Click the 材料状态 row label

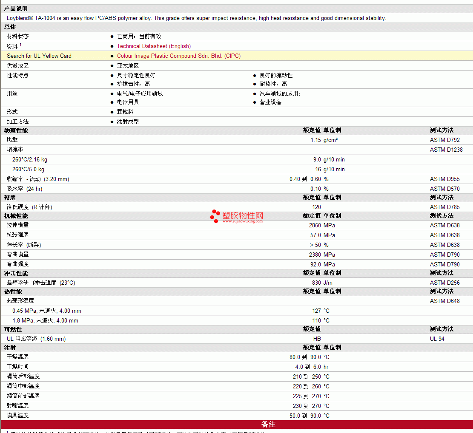(18, 37)
